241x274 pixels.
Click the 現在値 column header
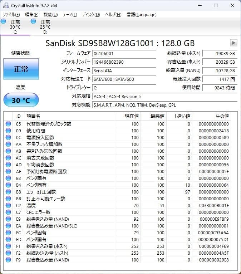[128, 116]
